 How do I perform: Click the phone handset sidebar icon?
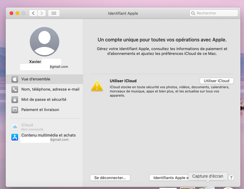point(15,89)
